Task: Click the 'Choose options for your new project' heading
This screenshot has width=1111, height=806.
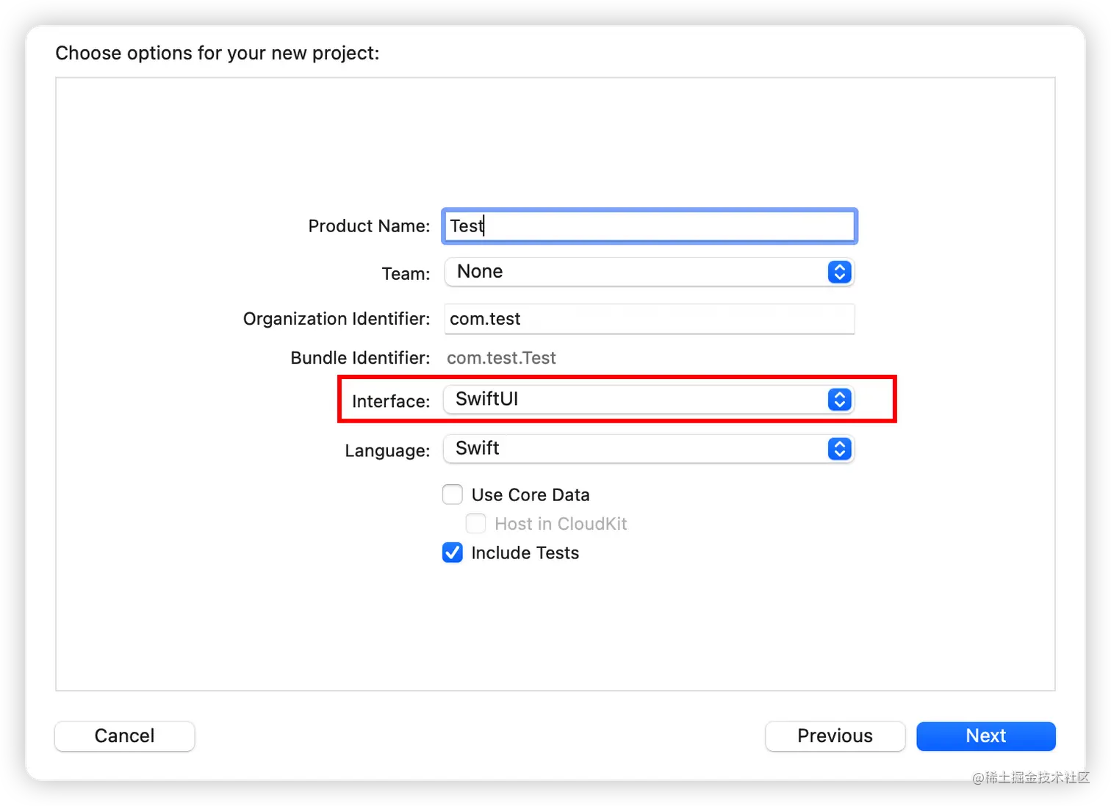Action: (x=217, y=54)
